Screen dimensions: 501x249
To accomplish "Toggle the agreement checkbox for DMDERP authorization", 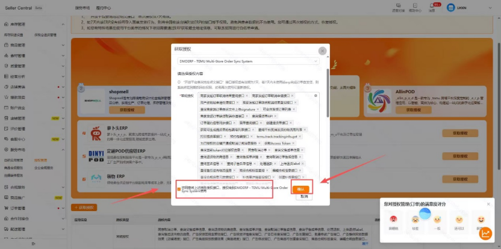I will [x=179, y=189].
